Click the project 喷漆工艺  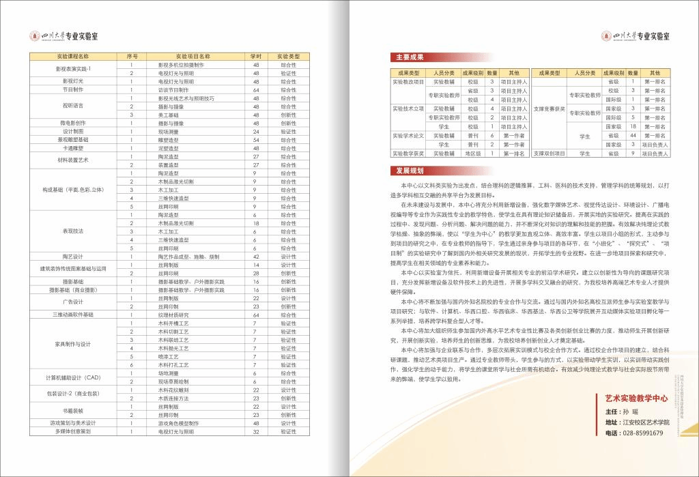pyautogui.click(x=169, y=357)
